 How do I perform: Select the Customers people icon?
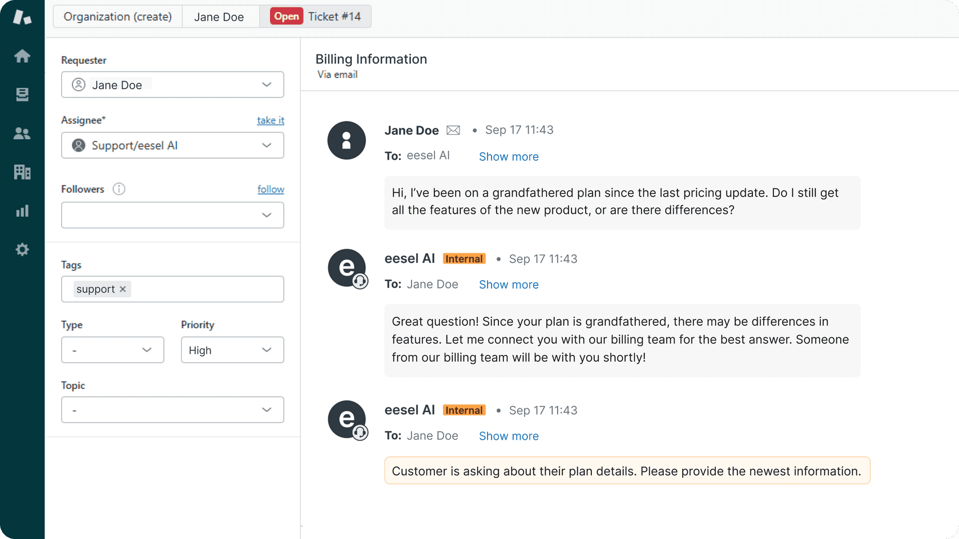22,133
